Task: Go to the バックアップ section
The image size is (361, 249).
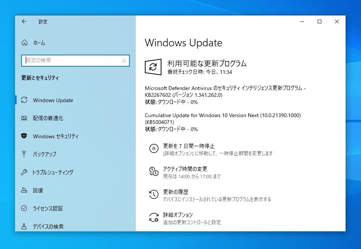Action: [x=45, y=154]
